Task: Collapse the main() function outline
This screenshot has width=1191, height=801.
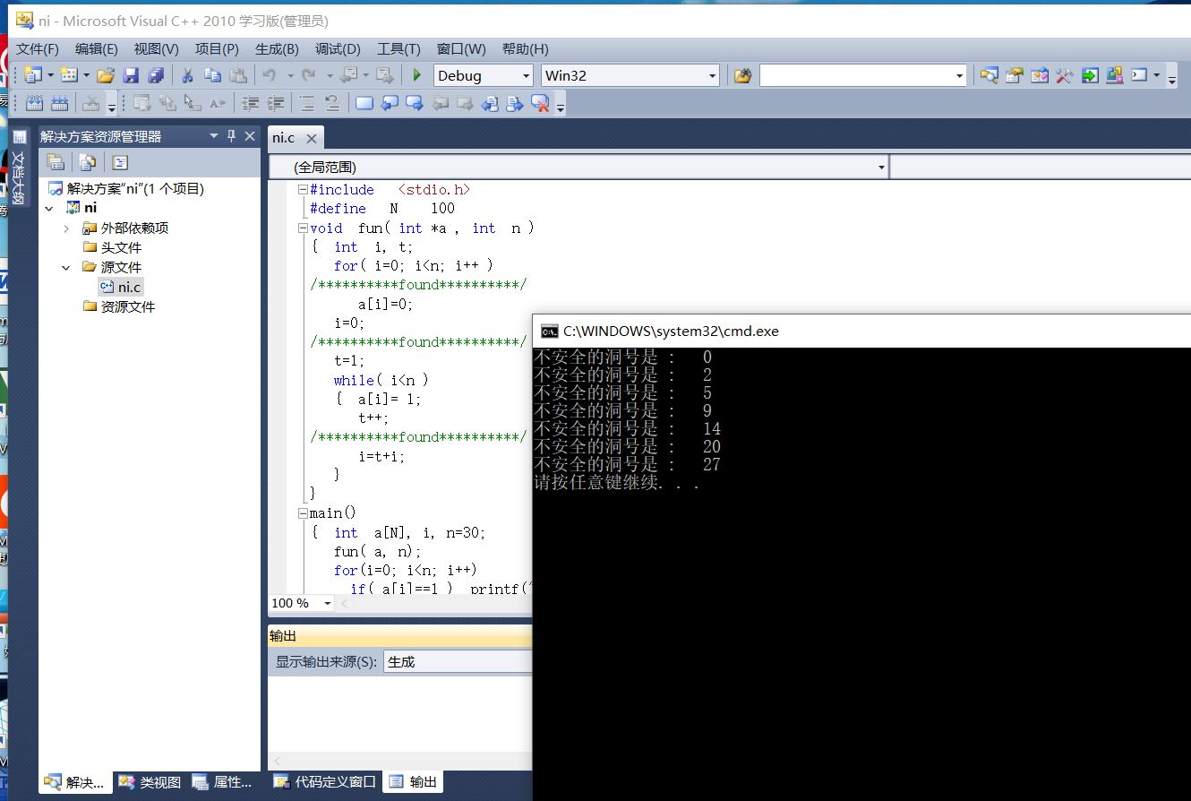Action: tap(303, 513)
